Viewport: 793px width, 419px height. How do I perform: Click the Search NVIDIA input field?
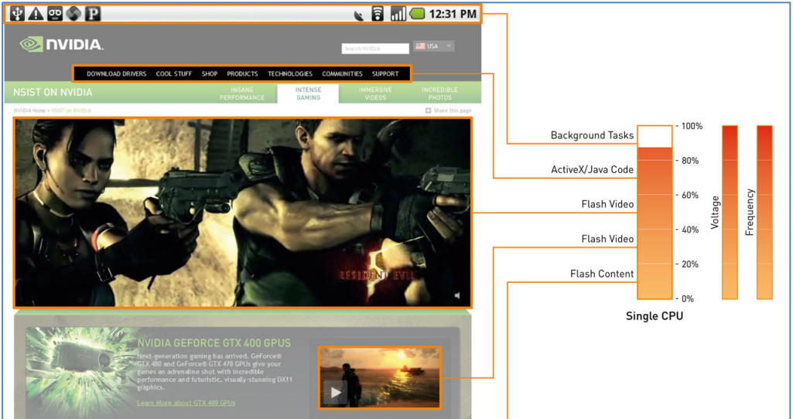(x=374, y=49)
